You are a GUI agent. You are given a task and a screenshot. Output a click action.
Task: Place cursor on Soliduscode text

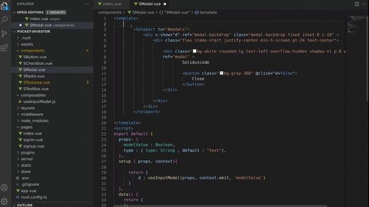pyautogui.click(x=195, y=62)
